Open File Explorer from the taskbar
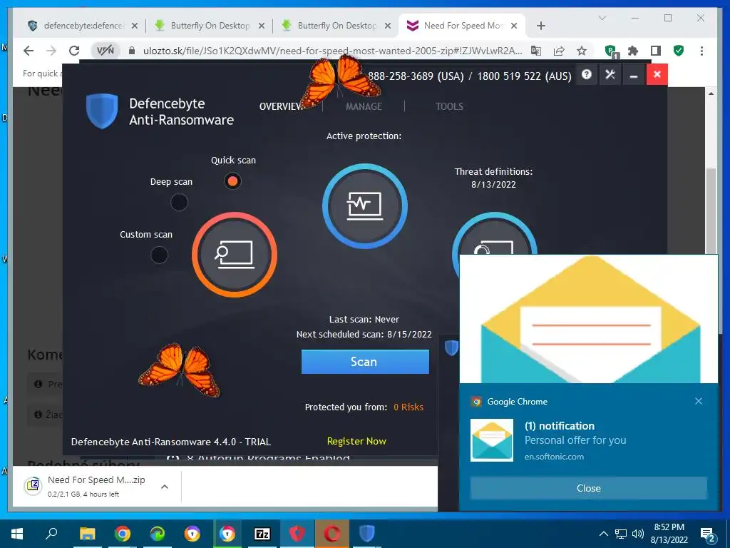This screenshot has width=730, height=548. tap(87, 534)
